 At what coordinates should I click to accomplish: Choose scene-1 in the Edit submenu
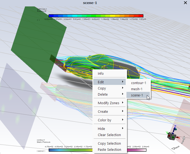tap(137, 95)
